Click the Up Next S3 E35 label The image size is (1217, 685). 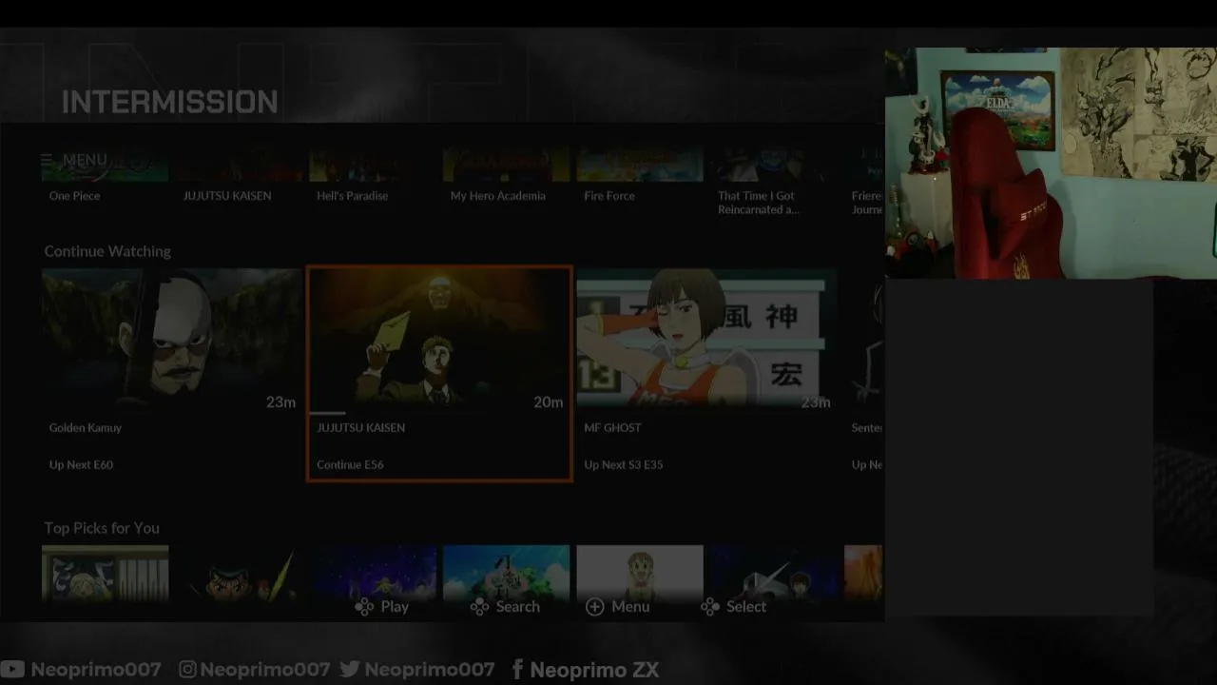click(624, 465)
